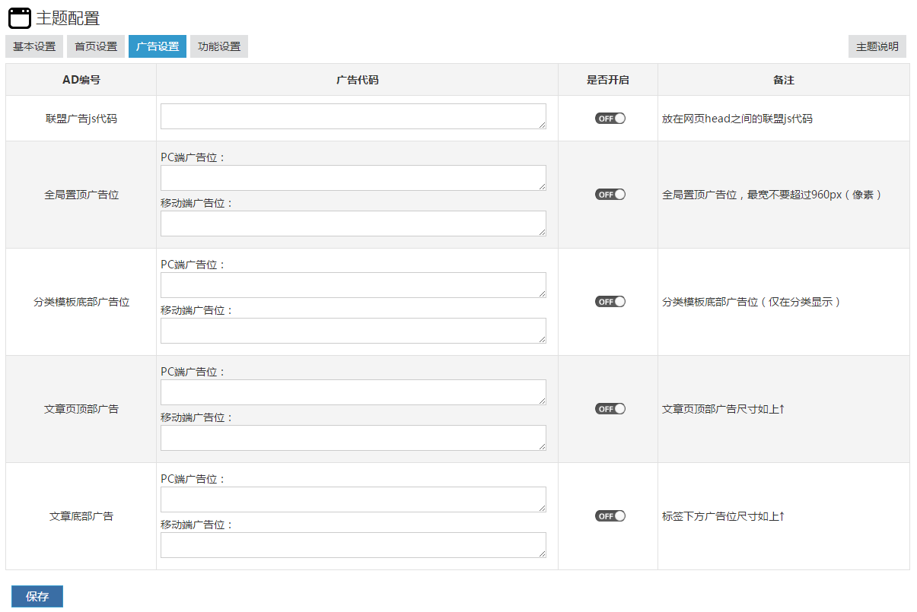Screen dimensions: 917x612
Task: Enable the 联盟广告js代码 toggle
Action: click(610, 119)
